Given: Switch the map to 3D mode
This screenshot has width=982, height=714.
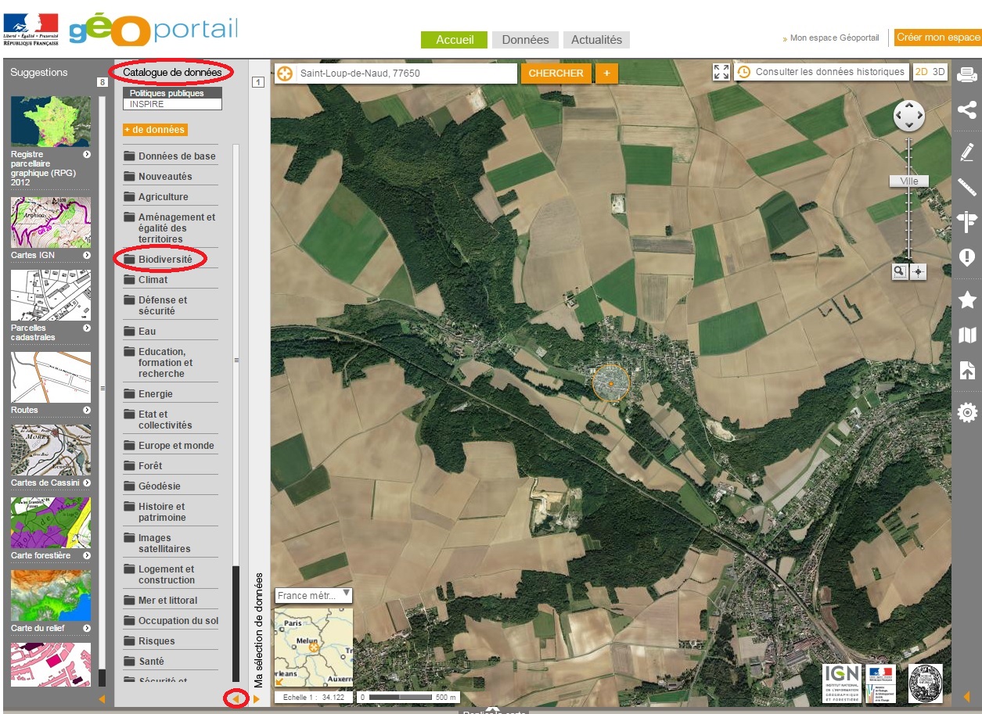Looking at the screenshot, I should pos(939,72).
